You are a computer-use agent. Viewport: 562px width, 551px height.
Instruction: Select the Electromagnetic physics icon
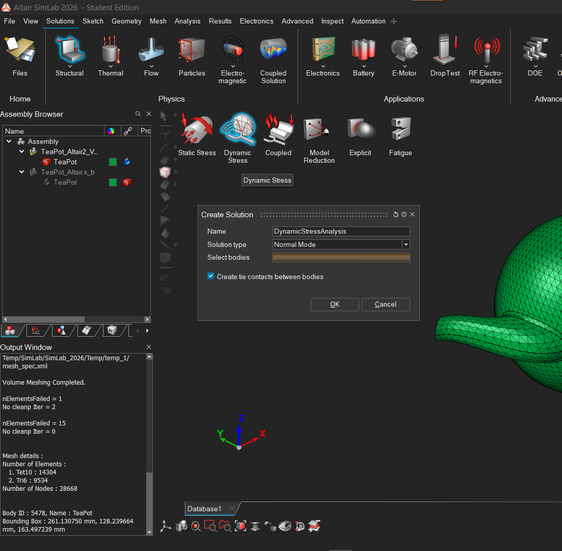233,49
